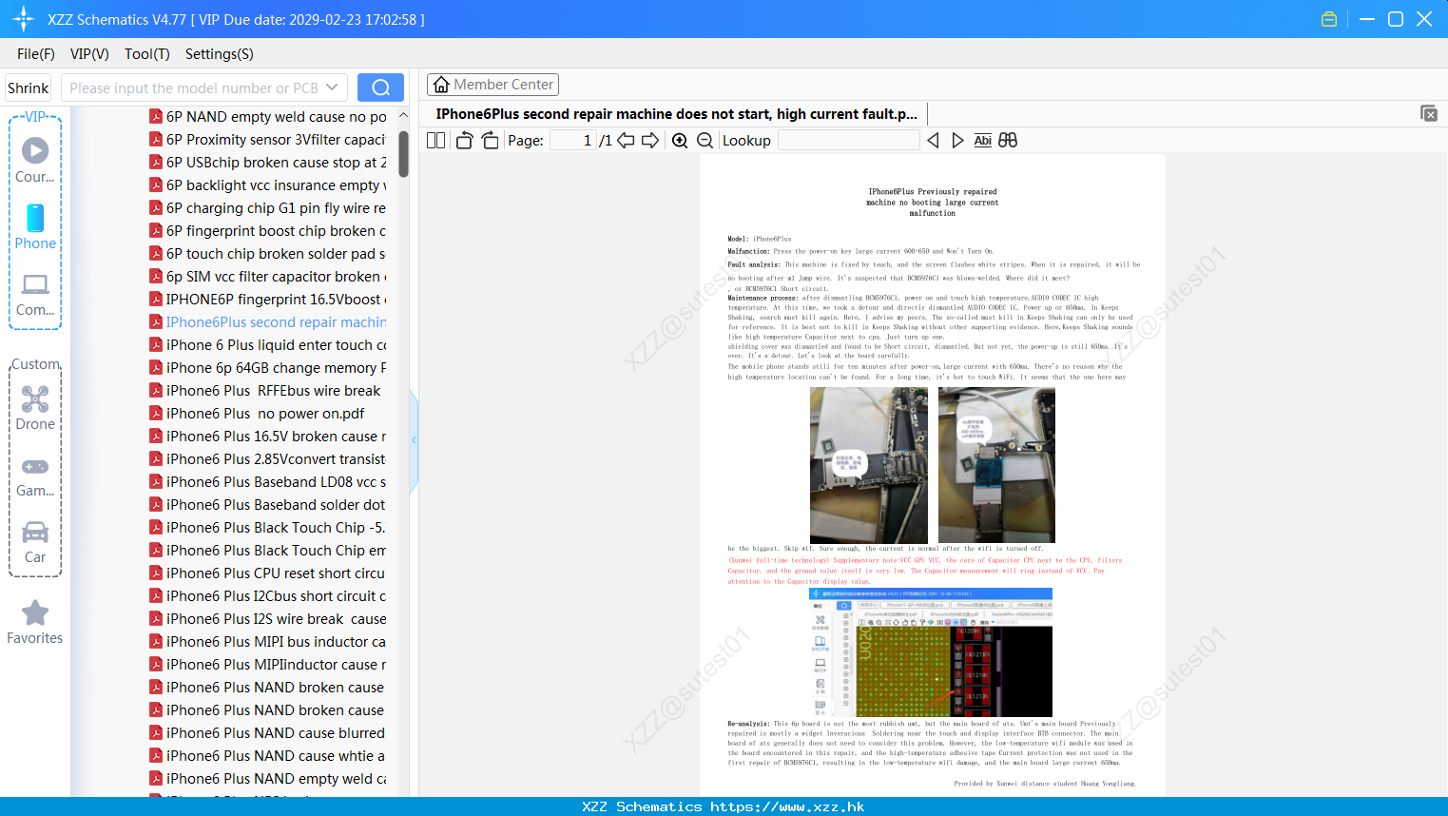Open the File(F) menu
This screenshot has width=1448, height=816.
click(35, 54)
